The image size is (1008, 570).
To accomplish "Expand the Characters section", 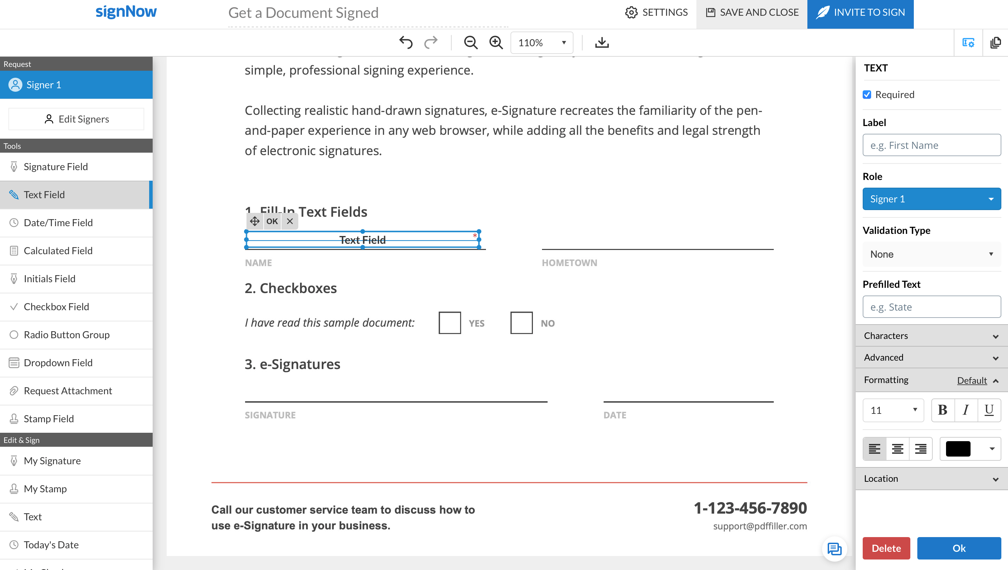I will tap(931, 336).
